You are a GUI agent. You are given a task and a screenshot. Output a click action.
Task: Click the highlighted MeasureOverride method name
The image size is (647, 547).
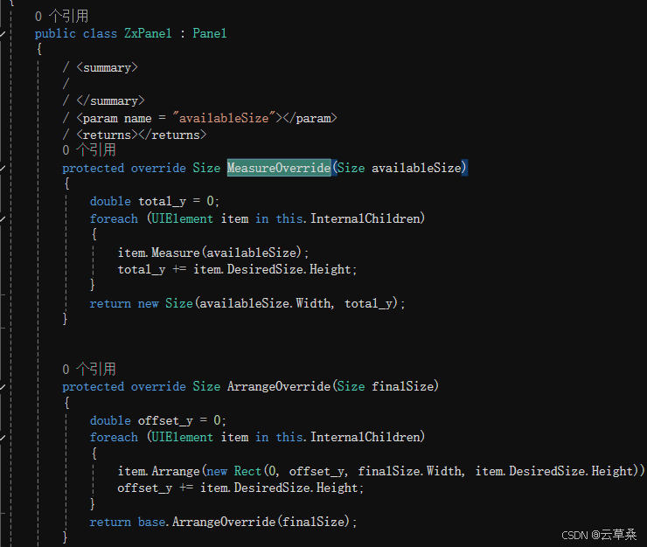(279, 168)
